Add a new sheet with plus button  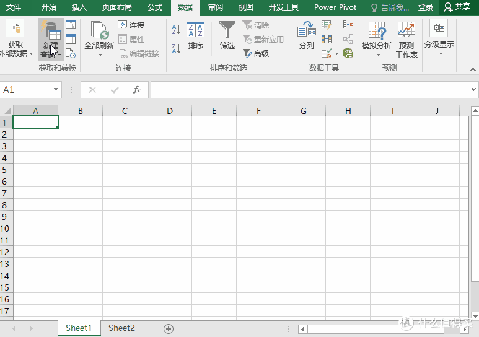click(168, 328)
